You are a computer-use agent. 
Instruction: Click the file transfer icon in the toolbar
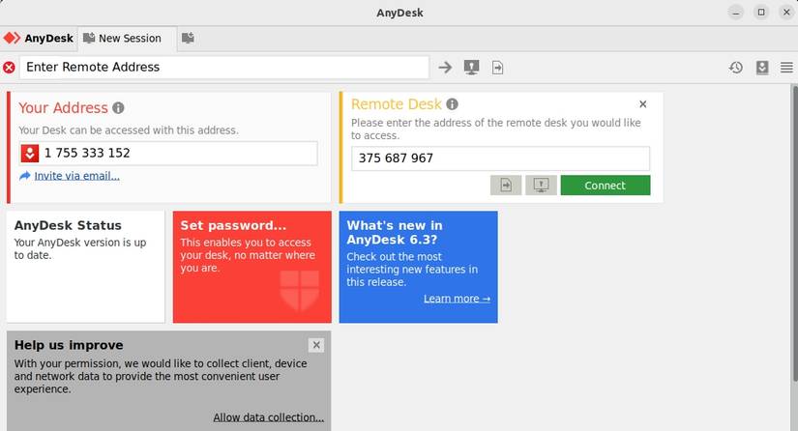click(497, 68)
